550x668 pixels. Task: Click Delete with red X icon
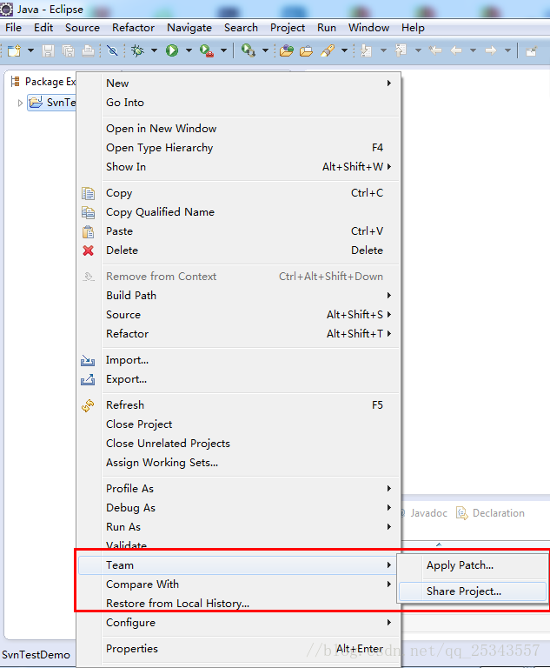point(238,250)
